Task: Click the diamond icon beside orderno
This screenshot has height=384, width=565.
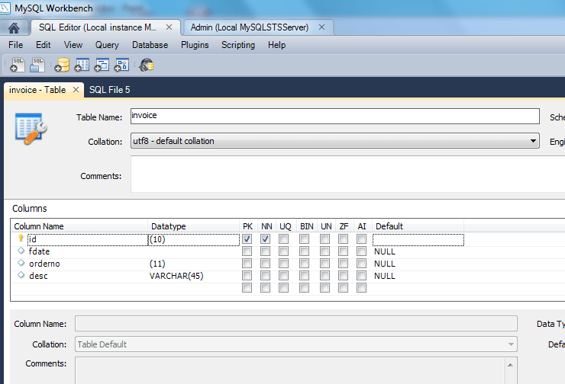Action: point(21,263)
